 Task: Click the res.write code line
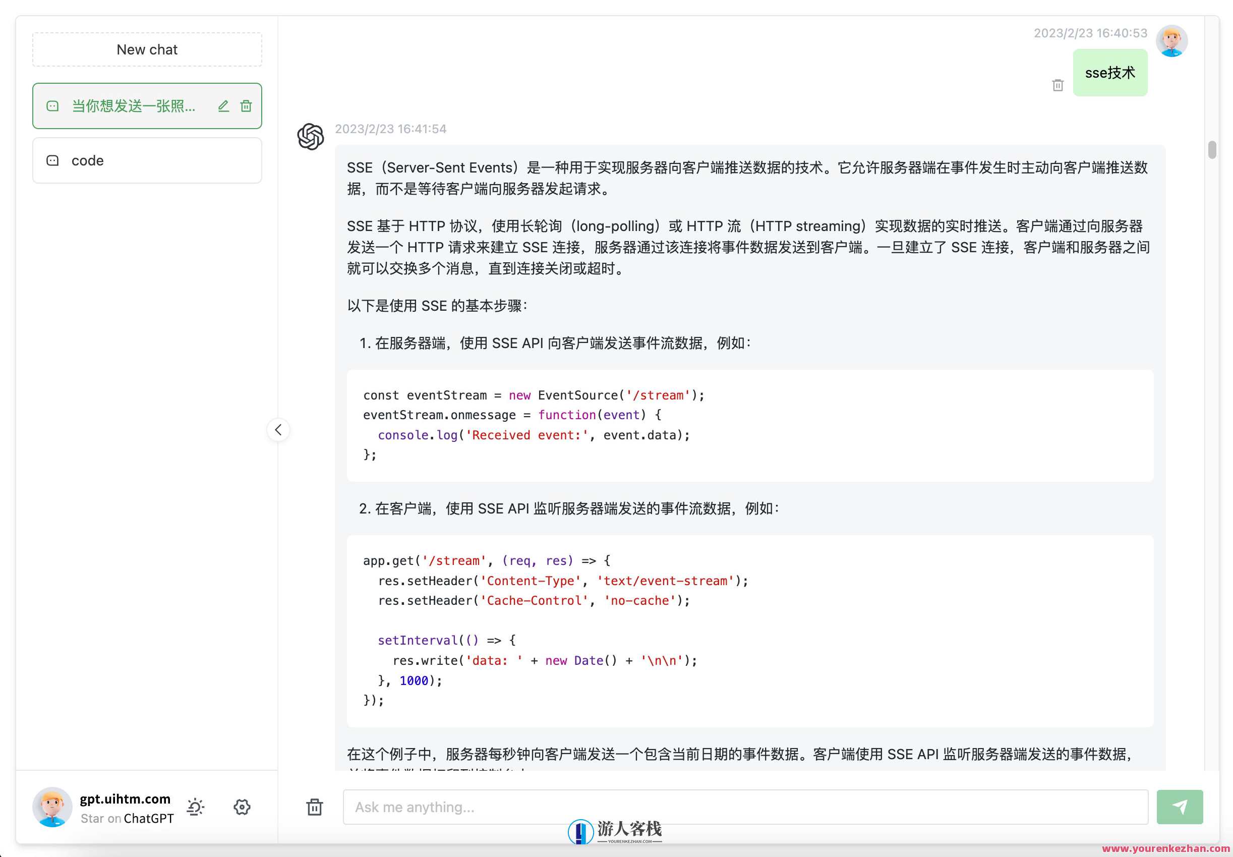tap(544, 660)
